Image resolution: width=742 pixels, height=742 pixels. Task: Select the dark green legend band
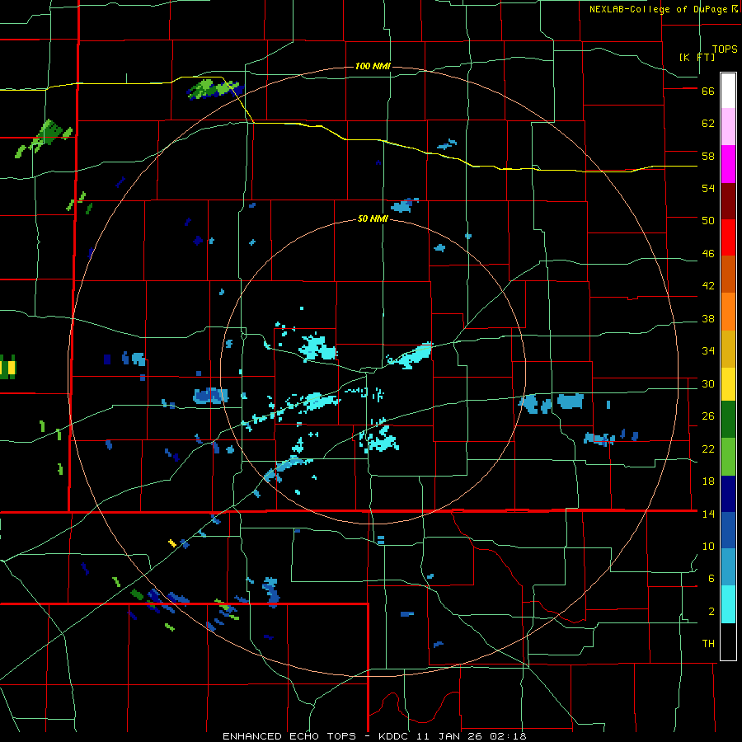pyautogui.click(x=728, y=420)
